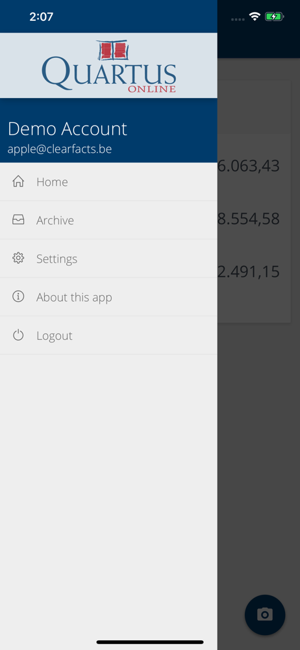
Task: Tap the house icon beside Home
Action: (x=18, y=181)
